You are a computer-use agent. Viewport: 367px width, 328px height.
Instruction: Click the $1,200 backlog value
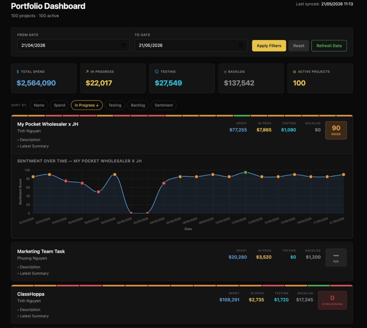(313, 257)
